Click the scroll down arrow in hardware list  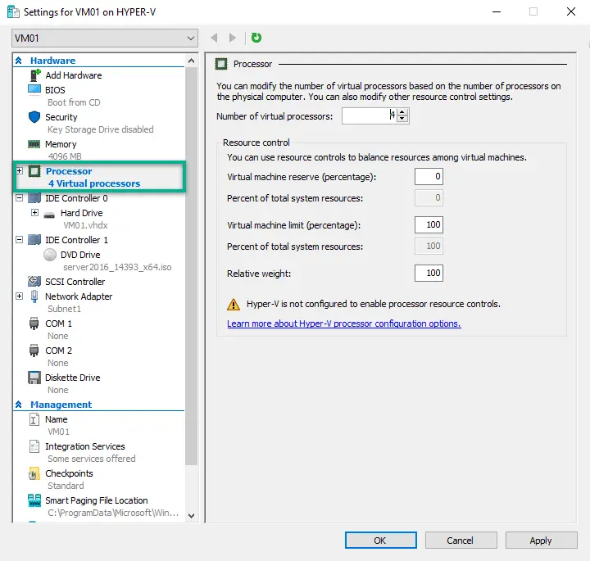click(x=192, y=515)
